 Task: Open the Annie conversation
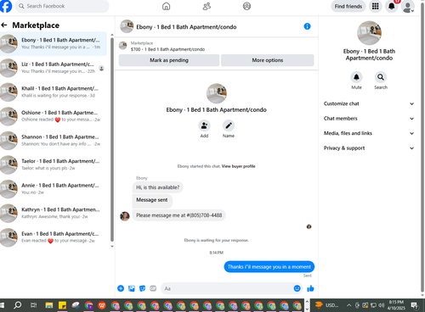point(54,189)
